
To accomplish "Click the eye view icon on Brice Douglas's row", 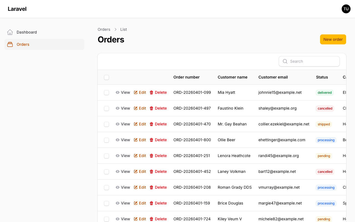I will click(x=118, y=203).
